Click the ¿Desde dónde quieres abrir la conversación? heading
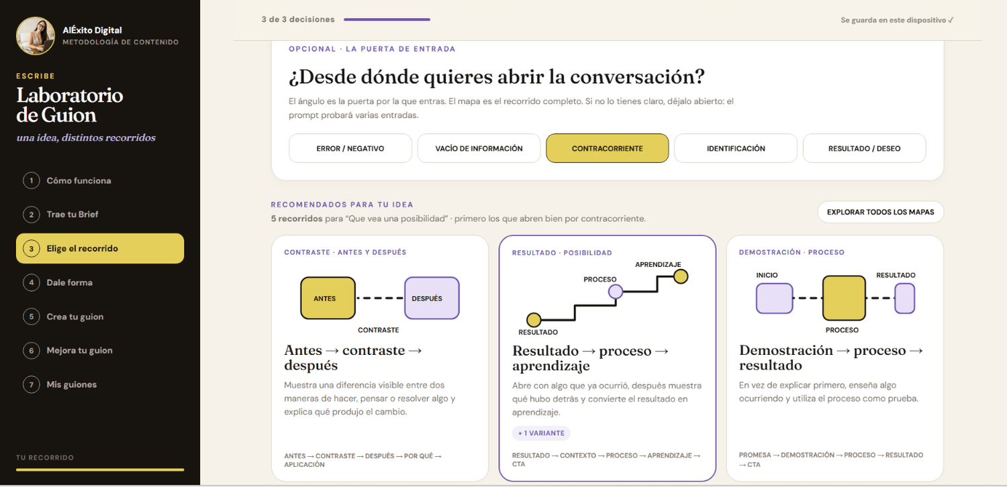Viewport: 1007px width, 487px height. pos(497,76)
